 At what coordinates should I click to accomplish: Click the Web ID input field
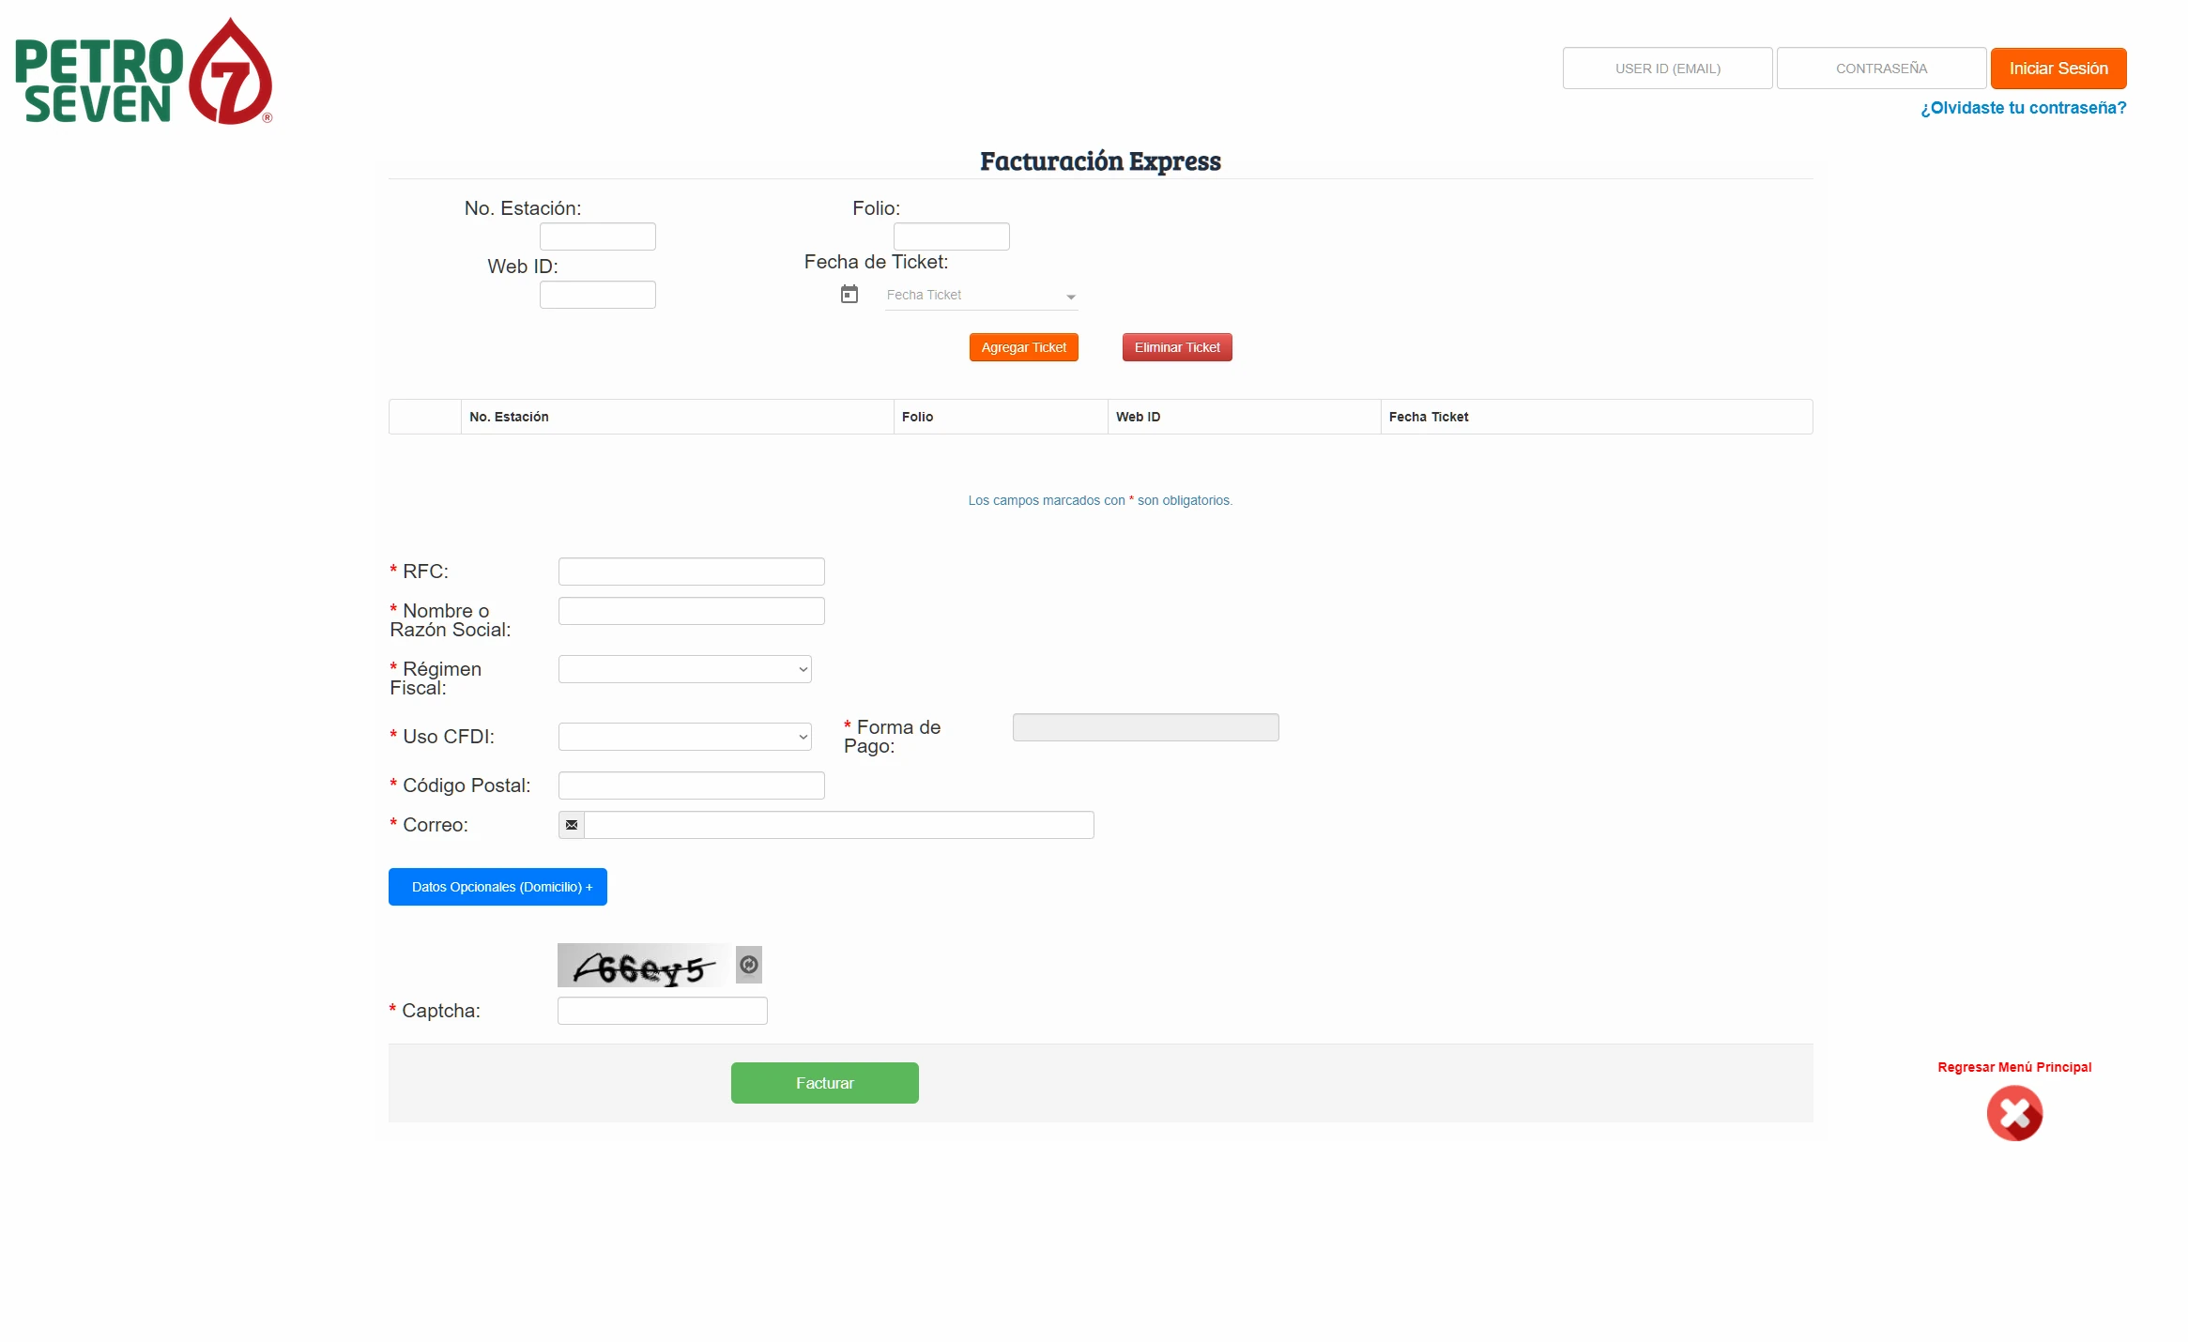598,295
